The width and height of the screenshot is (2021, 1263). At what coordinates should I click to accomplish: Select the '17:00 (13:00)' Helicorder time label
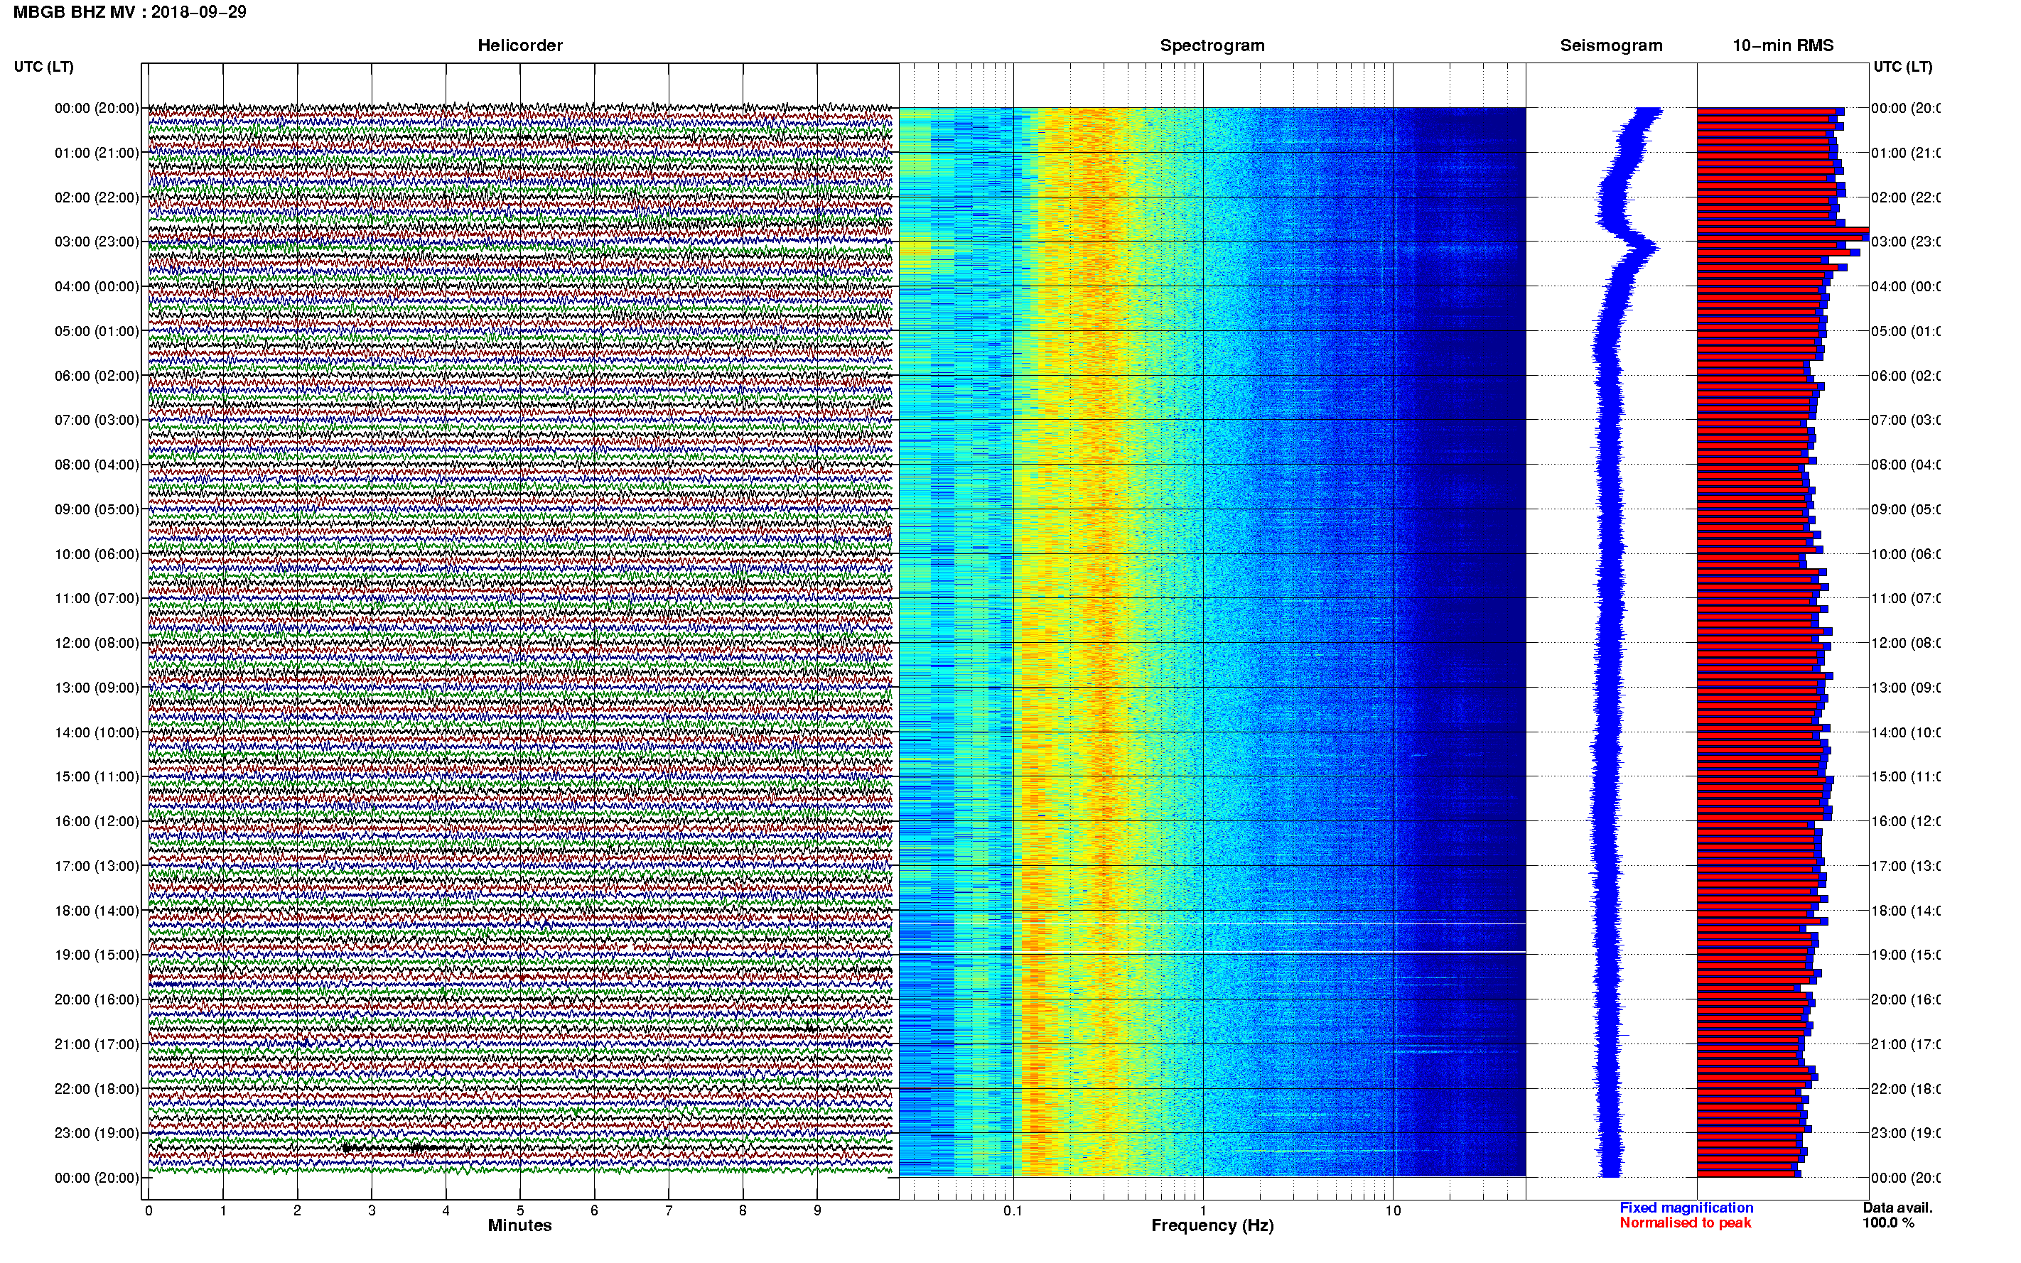coord(97,865)
